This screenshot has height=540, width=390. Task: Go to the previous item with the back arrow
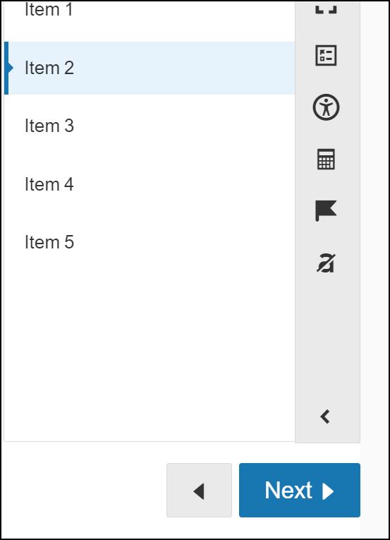[x=199, y=490]
